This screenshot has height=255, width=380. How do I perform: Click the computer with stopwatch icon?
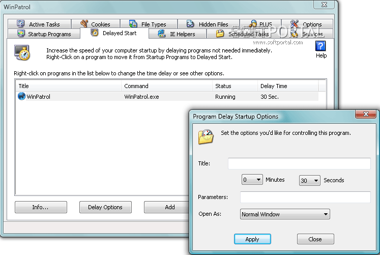[x=22, y=52]
